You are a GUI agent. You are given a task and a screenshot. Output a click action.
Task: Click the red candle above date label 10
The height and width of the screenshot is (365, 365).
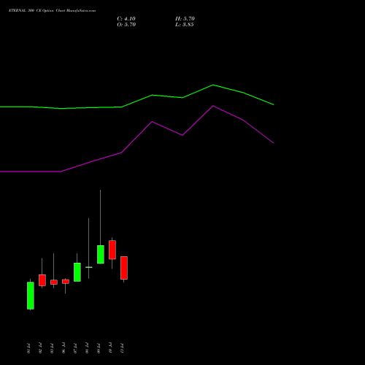(x=112, y=250)
